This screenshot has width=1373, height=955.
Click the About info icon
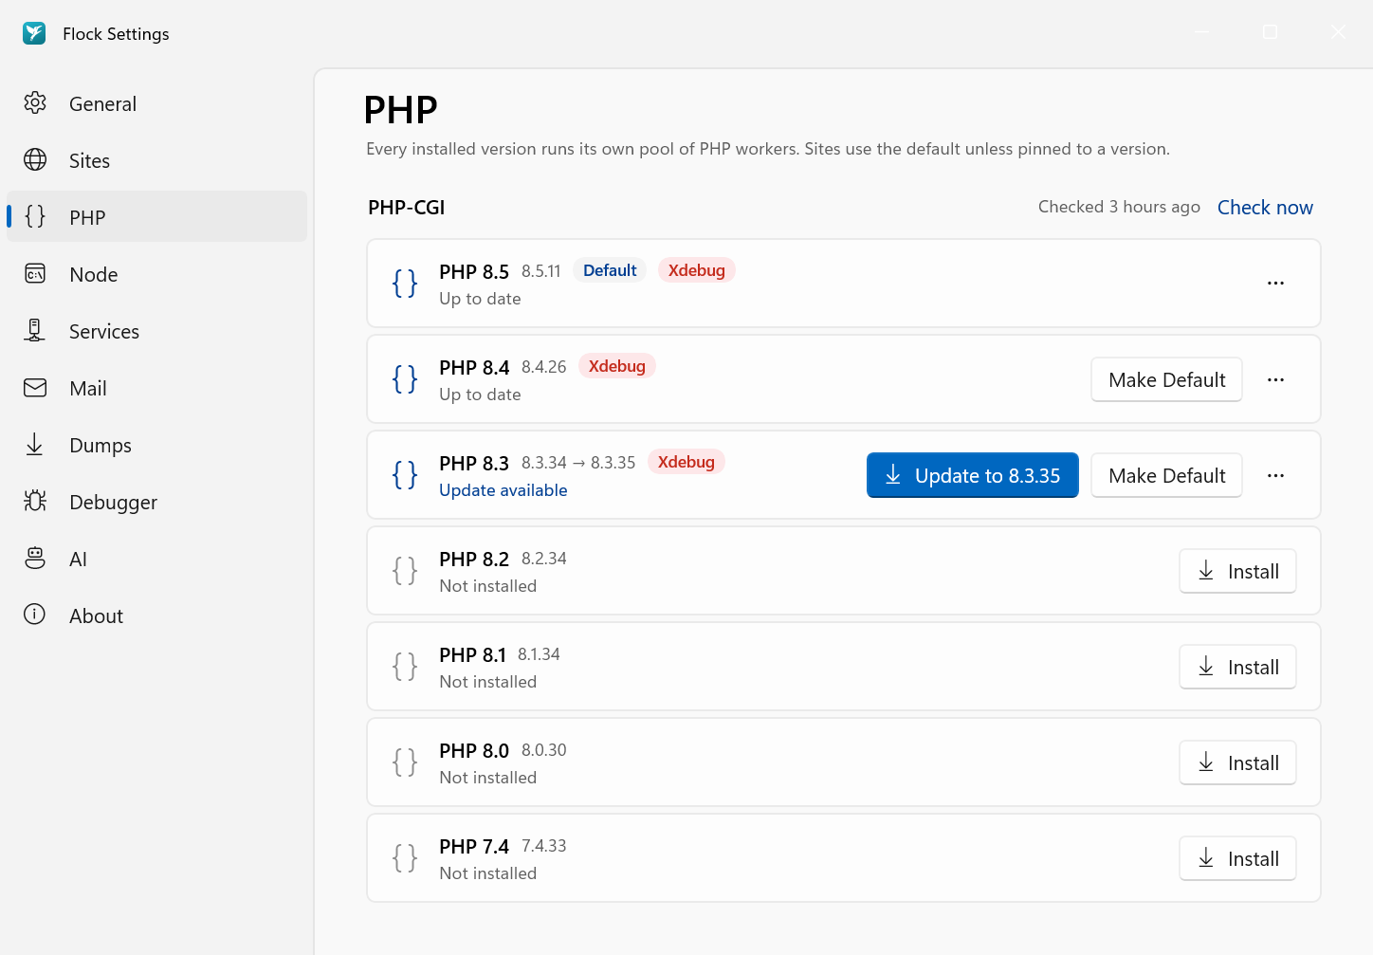point(35,615)
